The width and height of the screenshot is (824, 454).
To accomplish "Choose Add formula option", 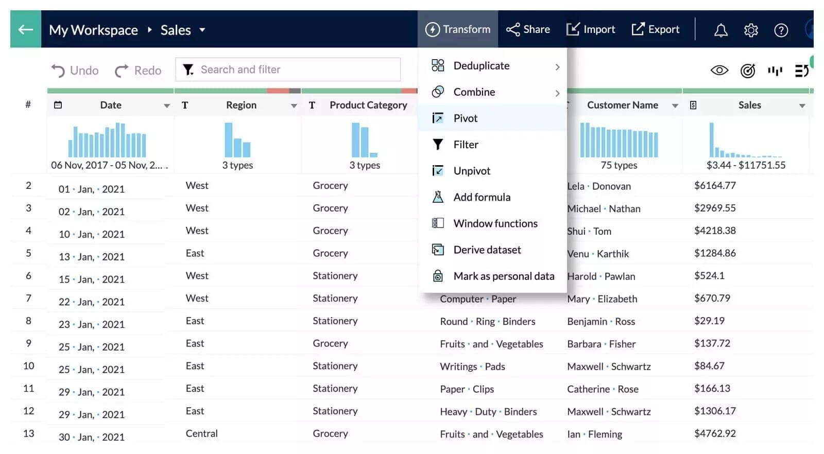I will click(x=493, y=197).
